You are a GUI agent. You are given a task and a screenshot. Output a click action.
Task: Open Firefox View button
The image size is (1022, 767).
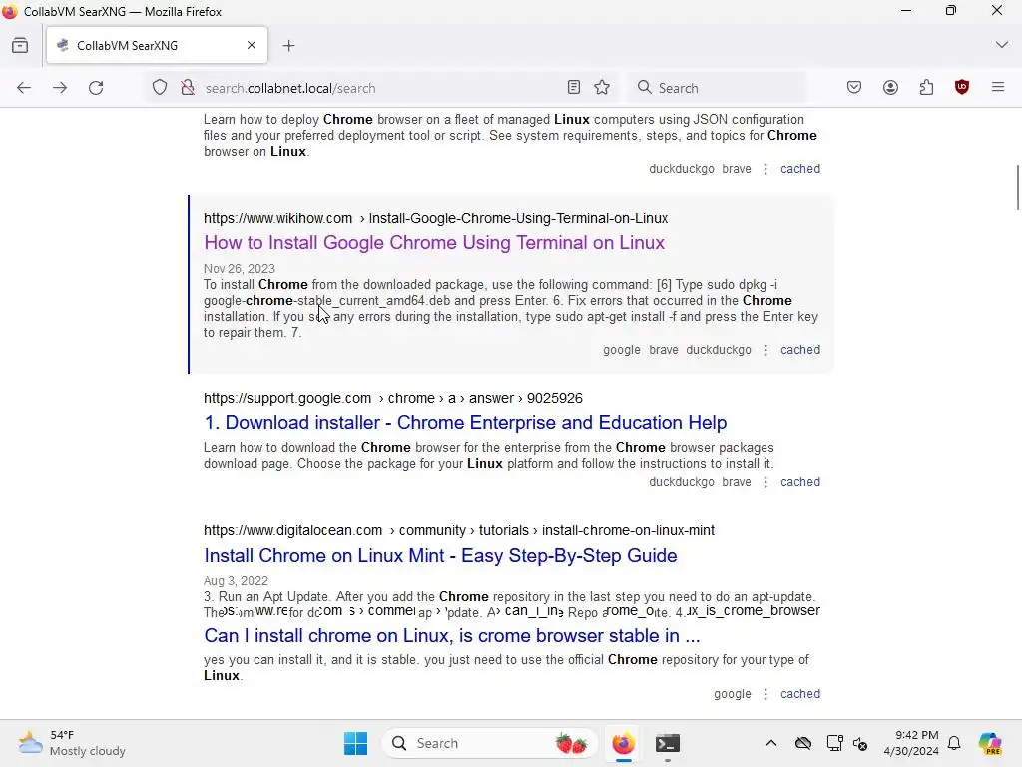[x=20, y=46]
